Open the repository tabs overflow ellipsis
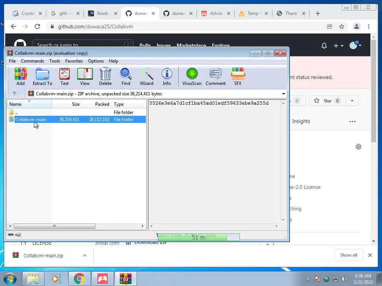Screen dimensions: 382x286 pos(352,121)
